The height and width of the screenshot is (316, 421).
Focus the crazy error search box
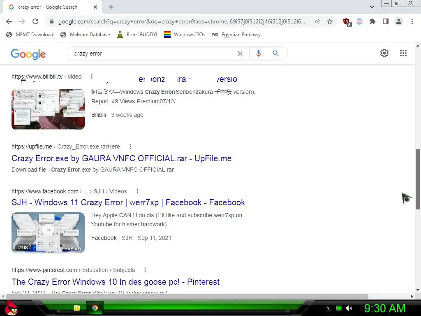(x=153, y=53)
